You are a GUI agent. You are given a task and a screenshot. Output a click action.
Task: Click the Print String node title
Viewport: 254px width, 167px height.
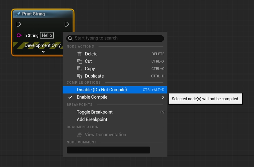(x=33, y=14)
